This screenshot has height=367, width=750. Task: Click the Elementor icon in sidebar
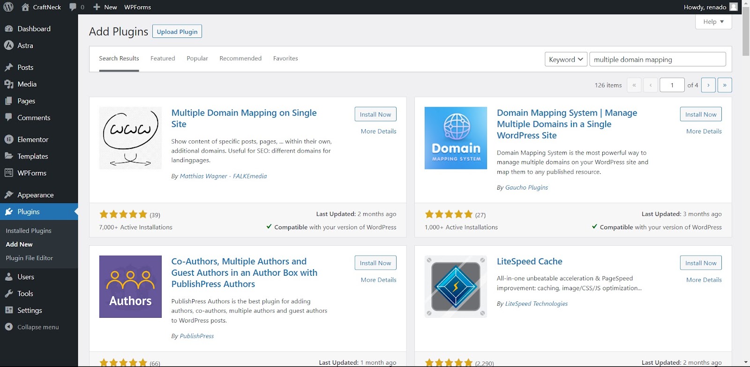coord(9,139)
